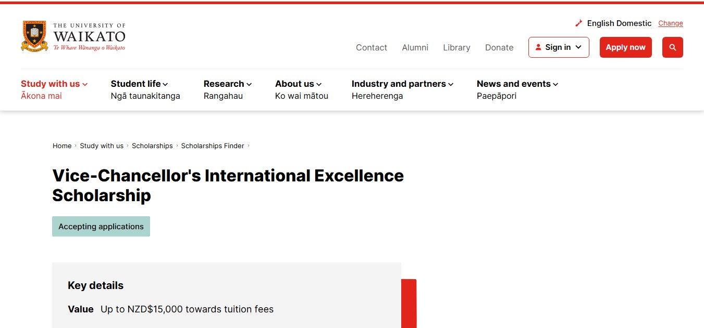Expand the Study with us chevron

click(x=85, y=84)
